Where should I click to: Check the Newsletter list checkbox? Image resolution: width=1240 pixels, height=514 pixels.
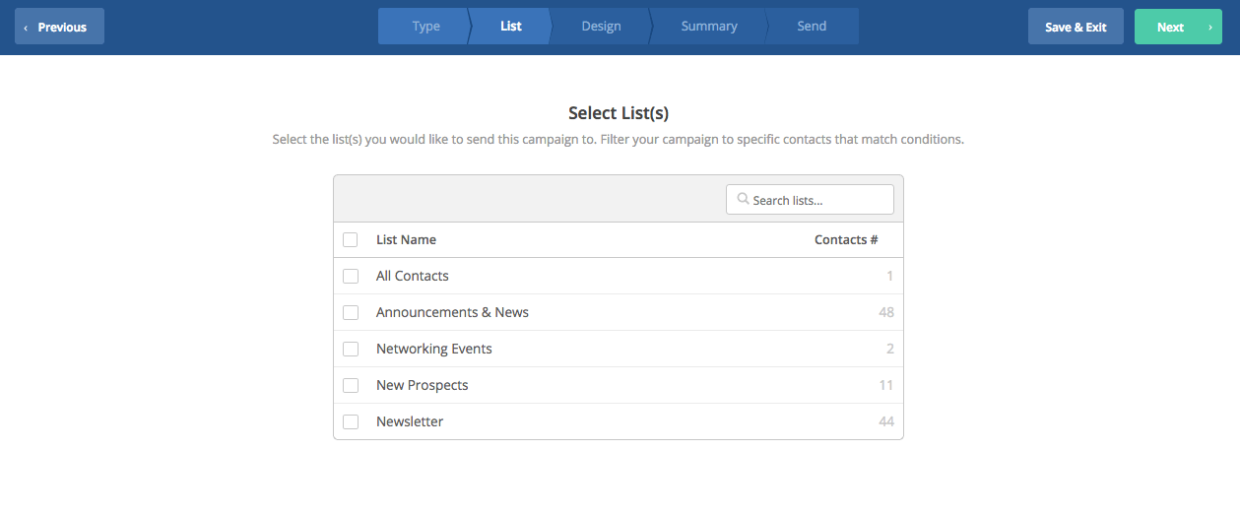click(x=351, y=421)
